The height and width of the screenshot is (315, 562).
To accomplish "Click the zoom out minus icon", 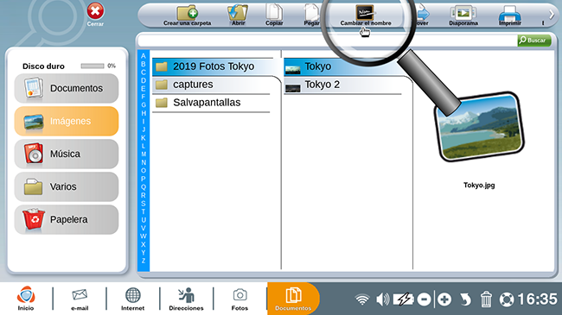I will [x=424, y=299].
